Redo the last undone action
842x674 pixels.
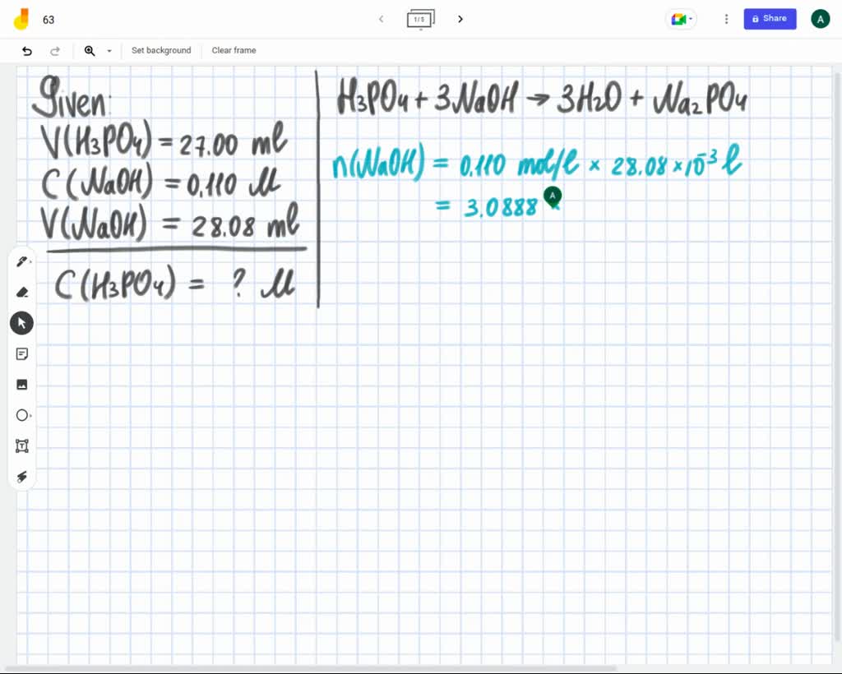click(55, 51)
